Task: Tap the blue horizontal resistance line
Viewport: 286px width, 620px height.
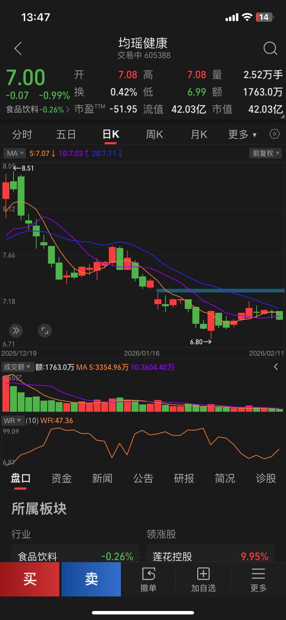Action: click(220, 291)
